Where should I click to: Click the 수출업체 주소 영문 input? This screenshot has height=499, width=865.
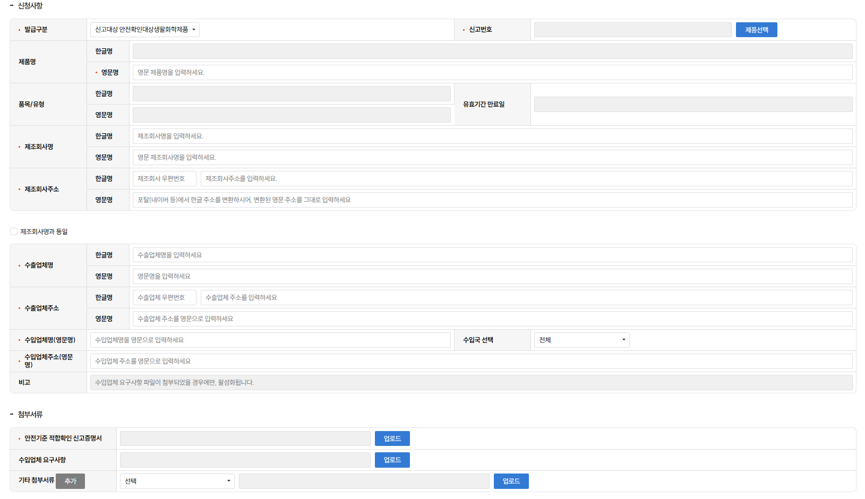coord(492,319)
